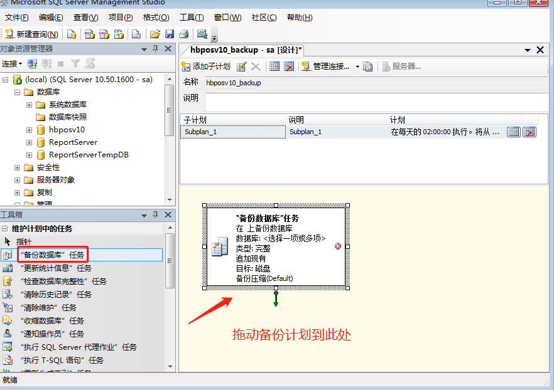The height and width of the screenshot is (390, 554).
Task: Expand the ReportServerTempDB database node
Action: [x=29, y=155]
